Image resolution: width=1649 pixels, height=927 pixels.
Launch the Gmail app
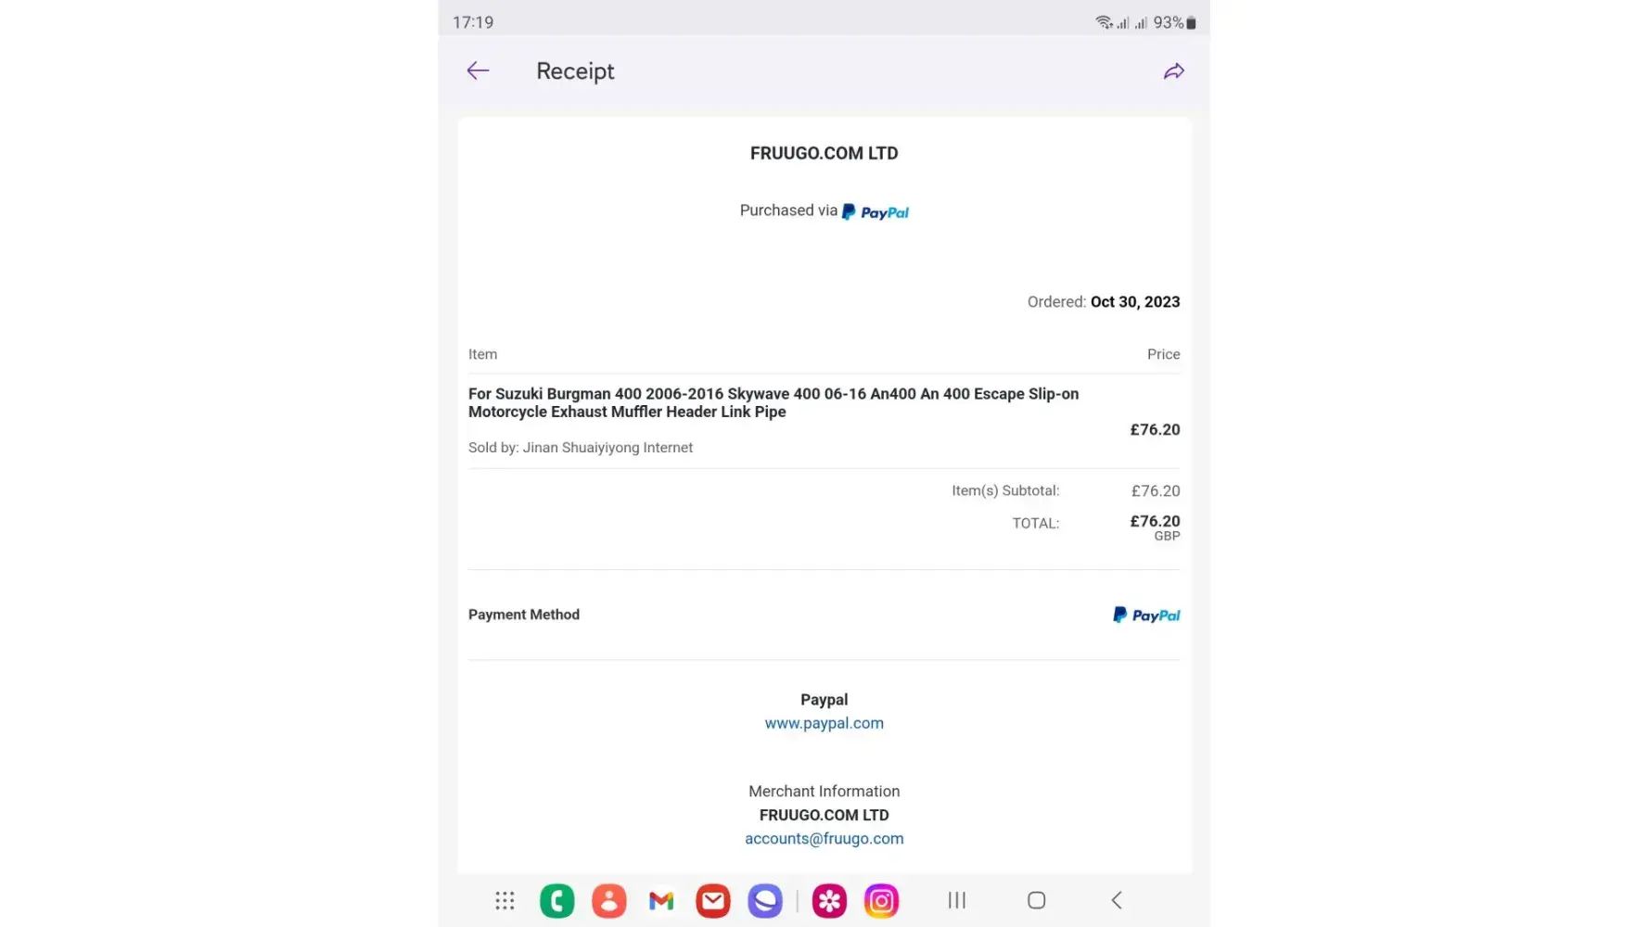pos(661,900)
